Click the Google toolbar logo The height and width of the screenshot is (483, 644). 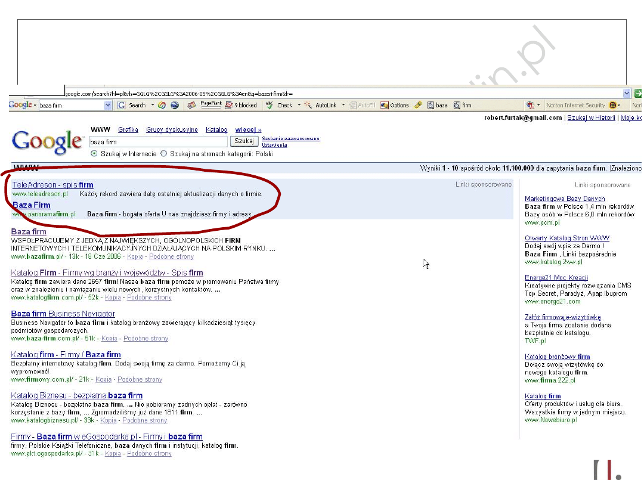click(x=20, y=105)
